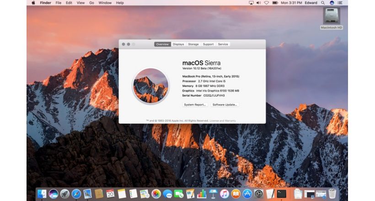375x201 pixels.
Task: Click the Software Update button
Action: (225, 105)
